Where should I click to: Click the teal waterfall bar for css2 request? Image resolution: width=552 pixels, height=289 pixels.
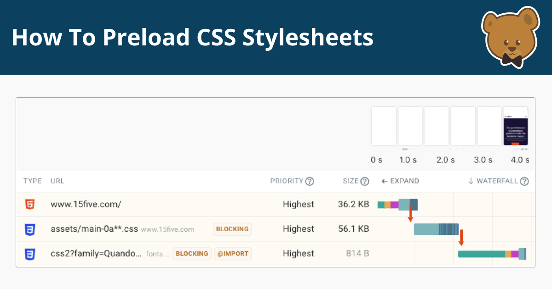[x=481, y=254]
